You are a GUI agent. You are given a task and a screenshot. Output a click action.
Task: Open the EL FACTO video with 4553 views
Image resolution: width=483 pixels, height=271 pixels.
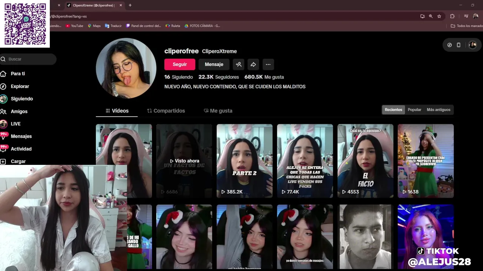(365, 161)
